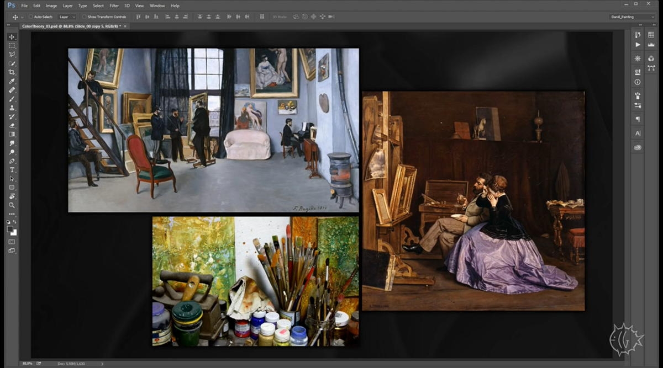Image resolution: width=663 pixels, height=368 pixels.
Task: Select the Hand tool
Action: [x=12, y=196]
